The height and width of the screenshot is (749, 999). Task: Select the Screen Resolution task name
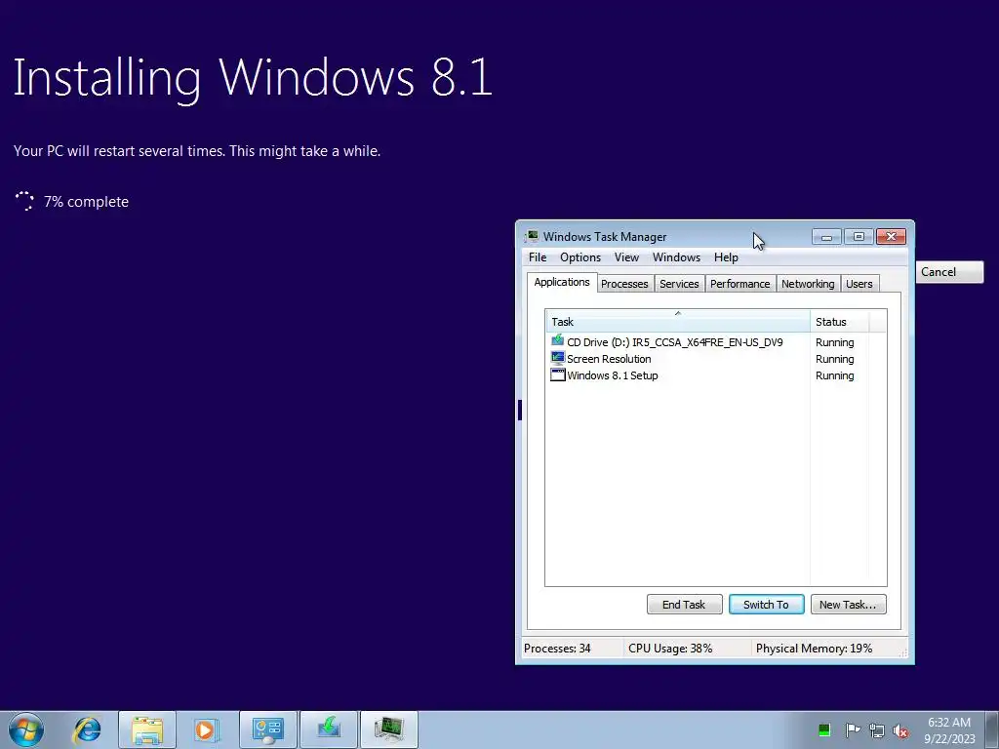coord(609,359)
